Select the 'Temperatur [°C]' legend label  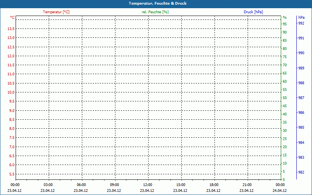[x=56, y=12]
